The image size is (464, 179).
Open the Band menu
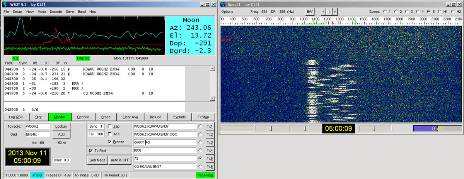(81, 12)
